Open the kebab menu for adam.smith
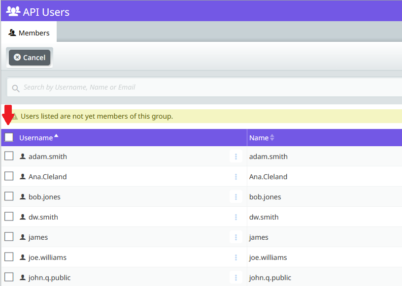 [236, 157]
